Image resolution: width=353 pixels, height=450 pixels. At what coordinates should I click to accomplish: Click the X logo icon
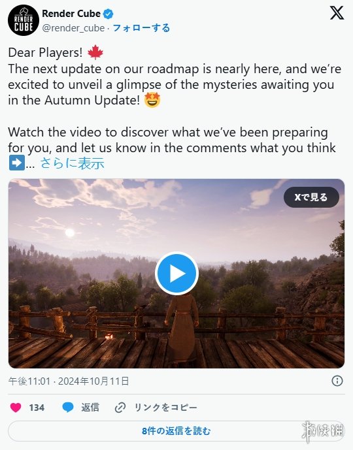[x=337, y=13]
